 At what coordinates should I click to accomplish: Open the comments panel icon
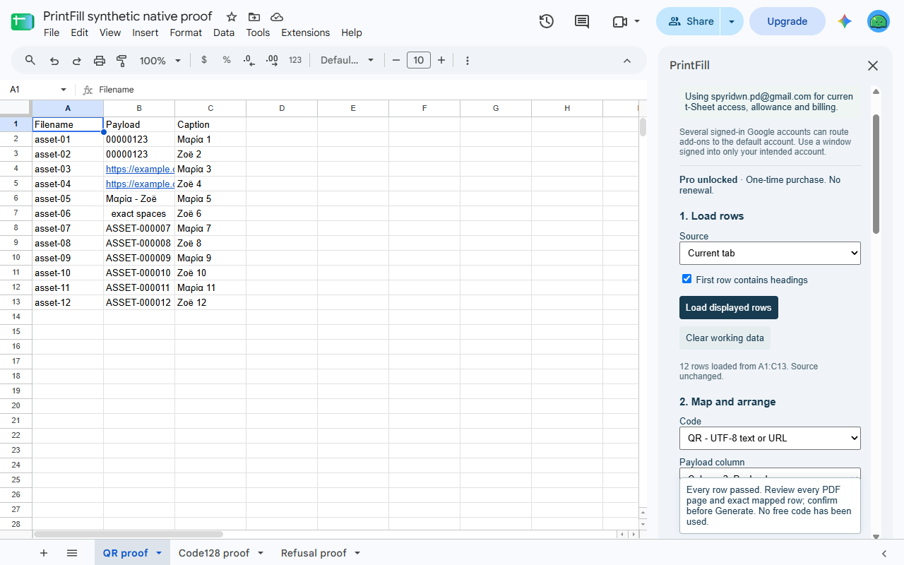(582, 21)
